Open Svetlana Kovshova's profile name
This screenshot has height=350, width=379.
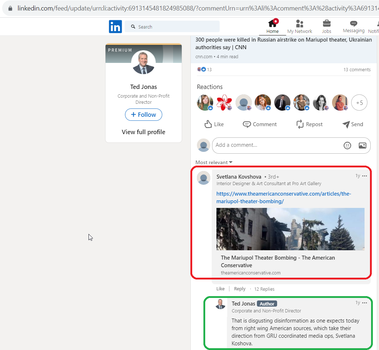click(x=239, y=177)
